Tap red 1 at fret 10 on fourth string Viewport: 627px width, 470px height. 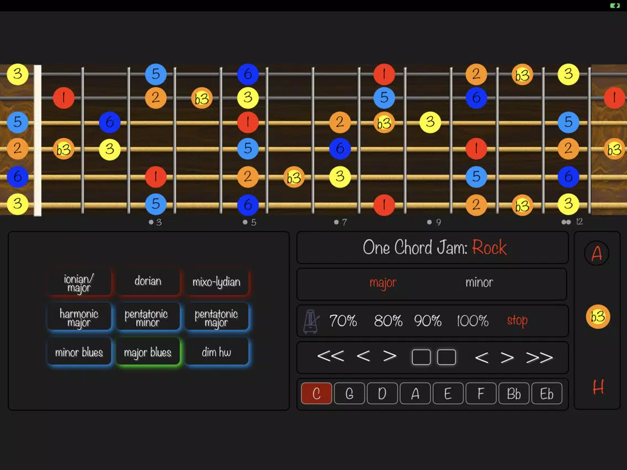476,149
